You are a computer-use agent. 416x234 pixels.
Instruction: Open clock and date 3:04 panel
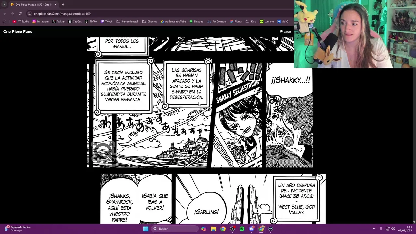click(405, 229)
